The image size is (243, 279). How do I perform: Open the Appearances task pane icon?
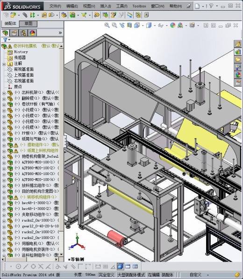click(x=238, y=75)
